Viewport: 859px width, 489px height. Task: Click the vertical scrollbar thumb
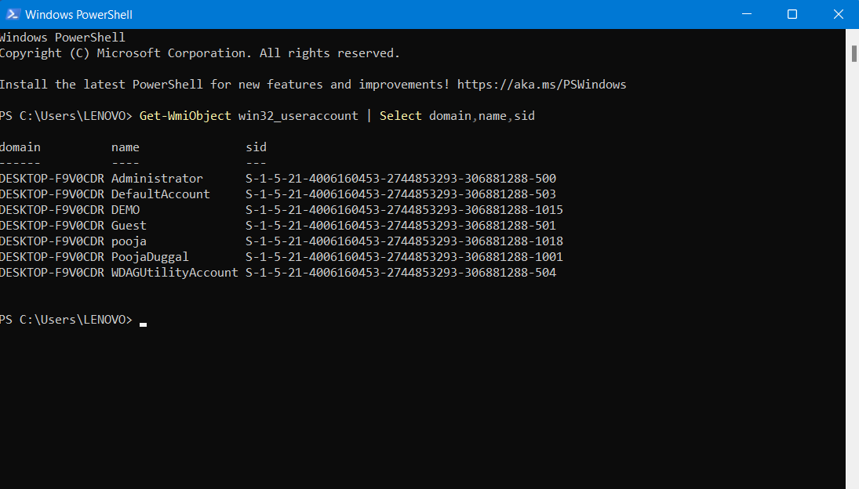click(854, 53)
